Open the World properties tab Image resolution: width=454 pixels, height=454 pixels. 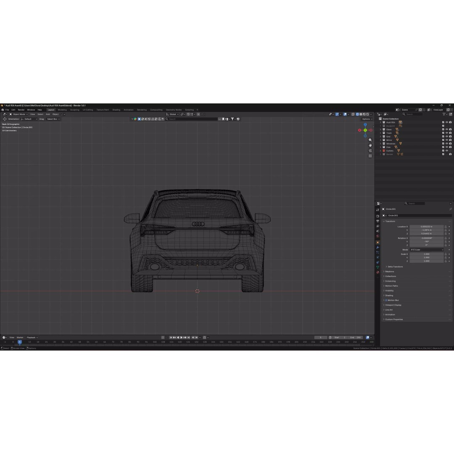[x=377, y=236]
